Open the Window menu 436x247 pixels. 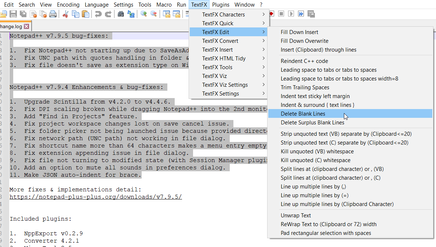(x=244, y=5)
